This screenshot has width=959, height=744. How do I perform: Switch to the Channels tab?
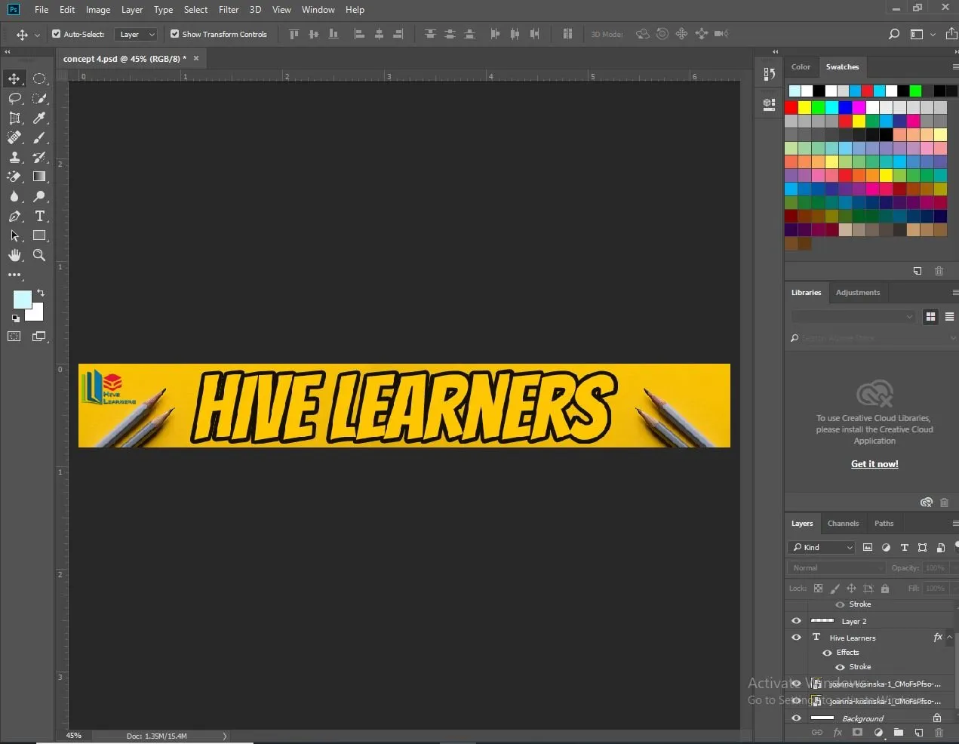coord(843,523)
